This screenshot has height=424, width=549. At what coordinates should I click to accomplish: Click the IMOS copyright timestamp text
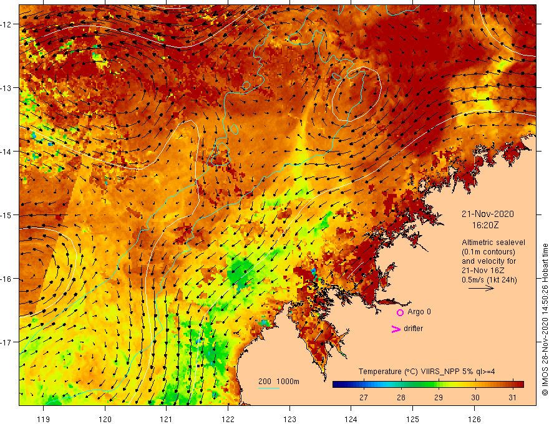545,320
